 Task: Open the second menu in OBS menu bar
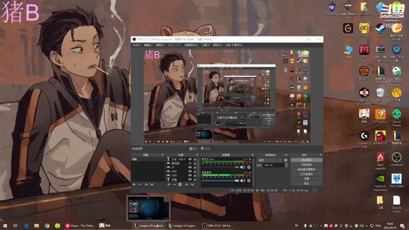point(148,45)
